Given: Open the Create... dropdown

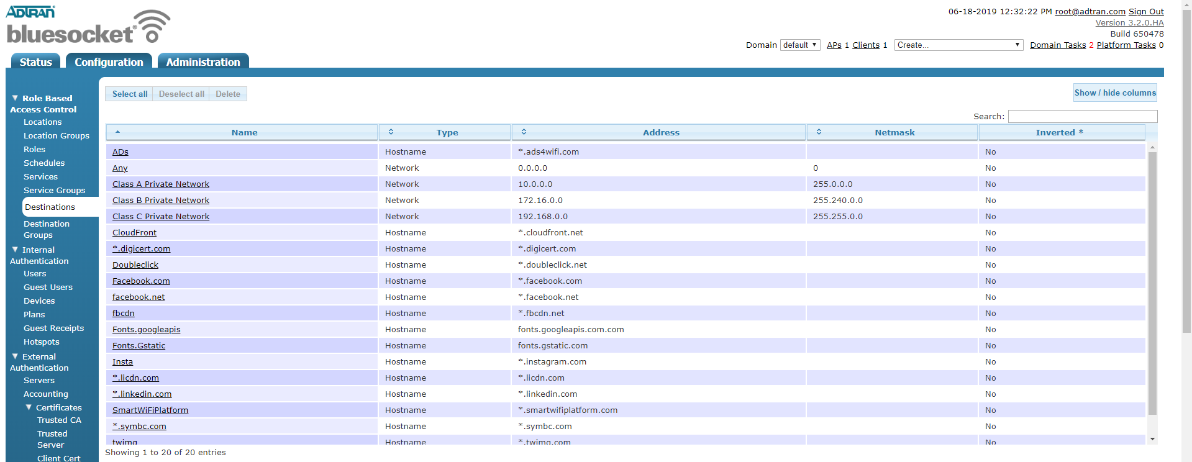Looking at the screenshot, I should coord(958,45).
